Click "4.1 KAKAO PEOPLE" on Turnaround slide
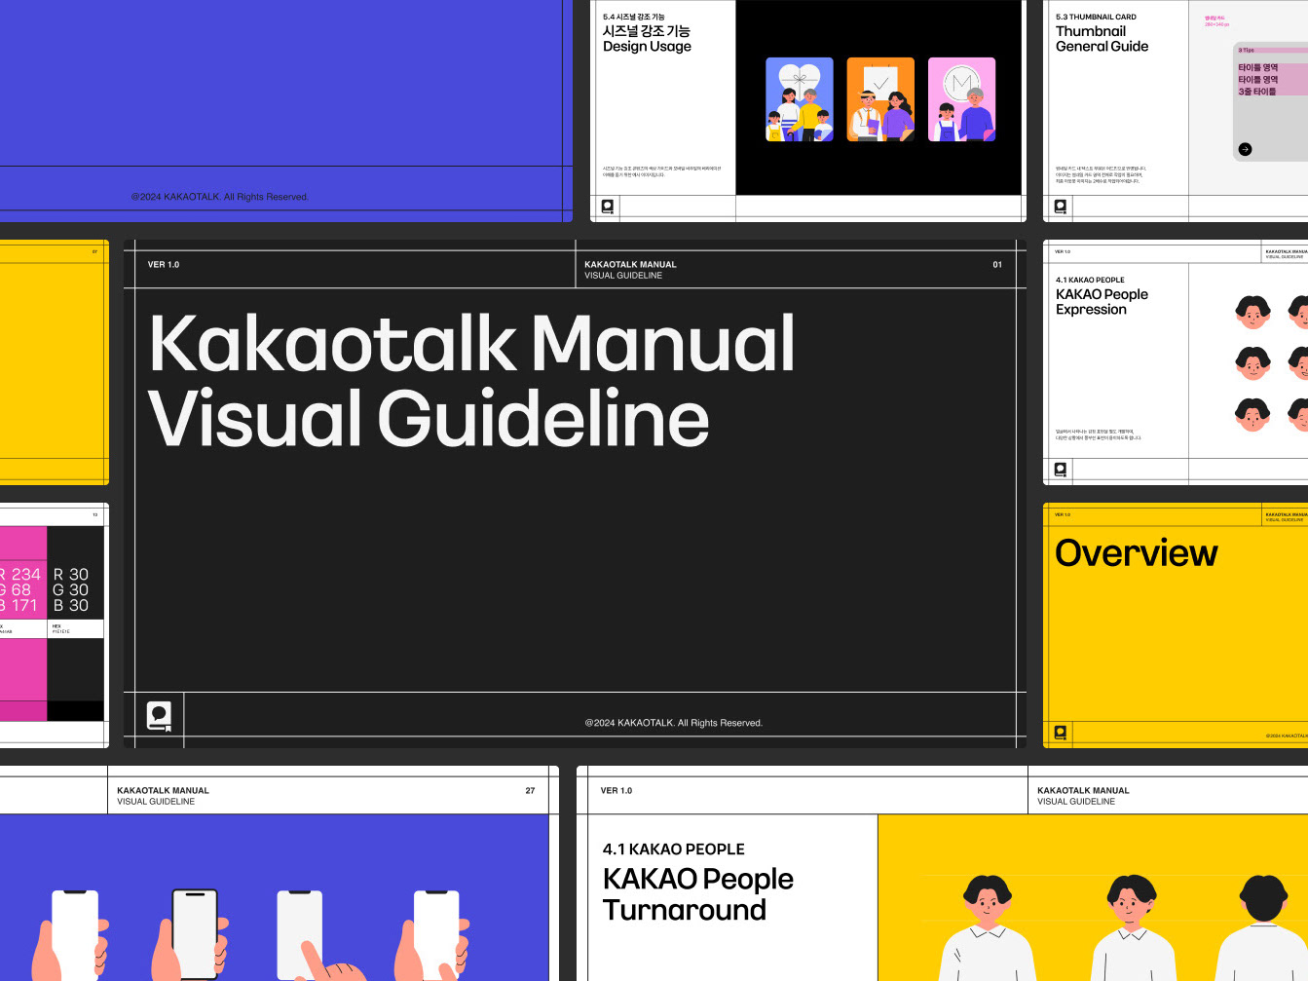Viewport: 1308px width, 981px height. [674, 849]
